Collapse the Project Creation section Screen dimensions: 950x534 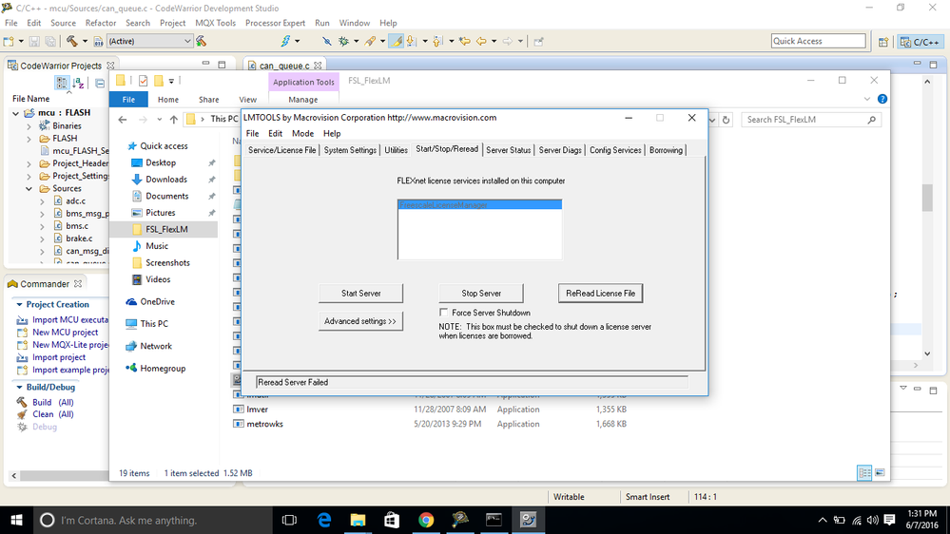tap(19, 305)
